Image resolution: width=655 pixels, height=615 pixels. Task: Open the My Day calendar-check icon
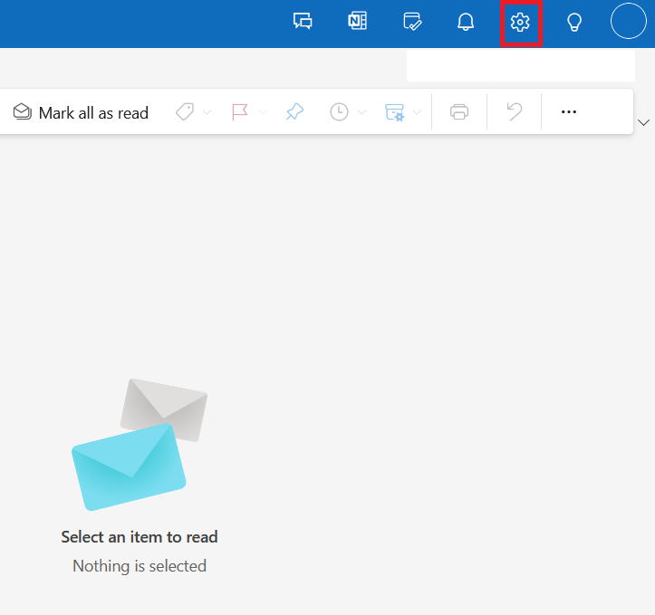coord(412,22)
